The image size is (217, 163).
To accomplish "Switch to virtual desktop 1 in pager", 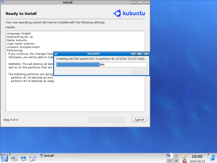I will click(169, 156).
